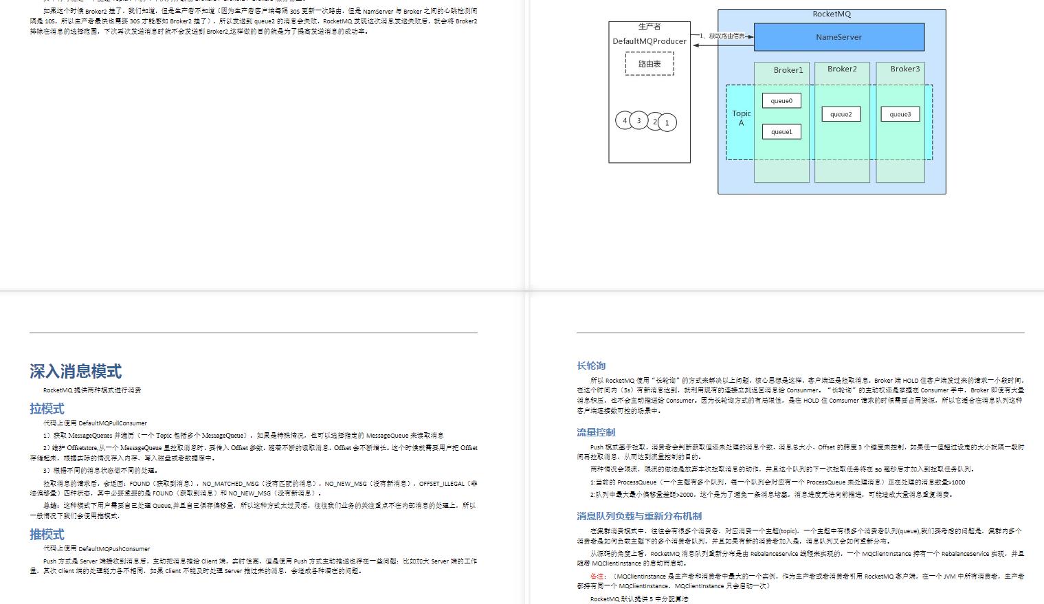Click the 拉模式 heading
This screenshot has height=604, width=1044.
(47, 408)
